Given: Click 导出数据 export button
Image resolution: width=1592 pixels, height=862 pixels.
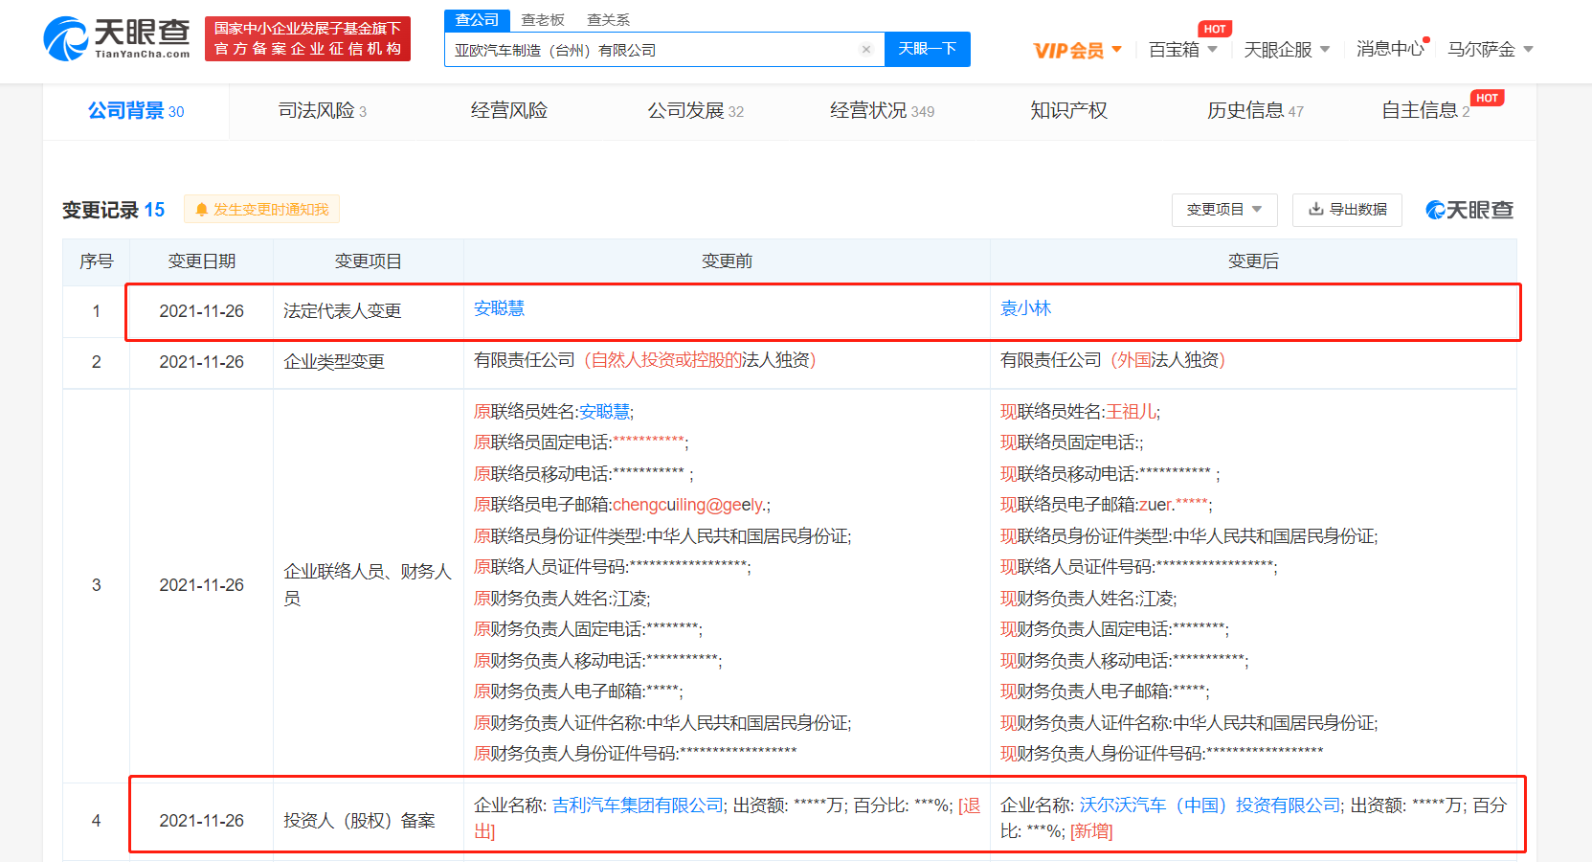Looking at the screenshot, I should [1347, 210].
